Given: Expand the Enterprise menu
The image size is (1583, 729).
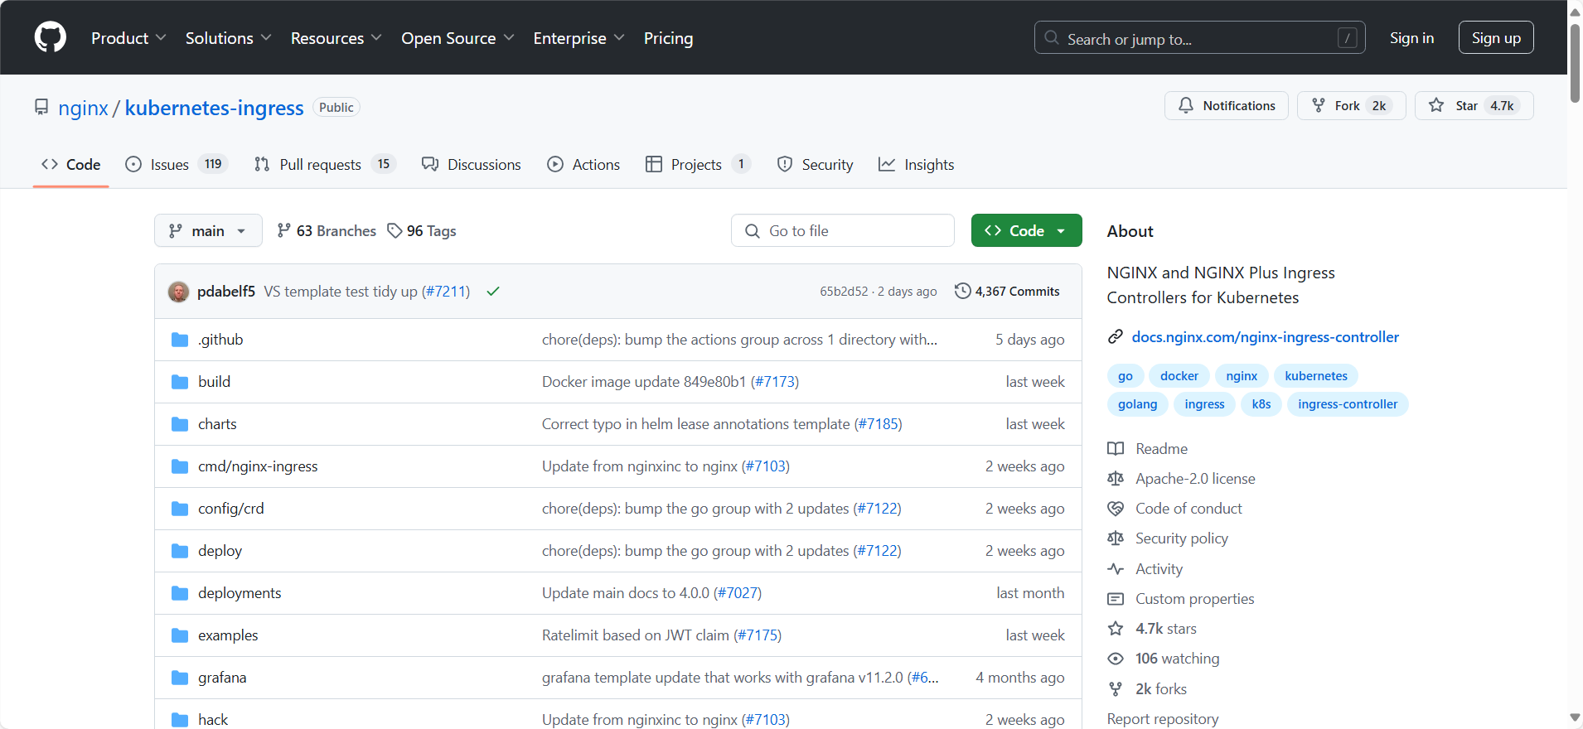Looking at the screenshot, I should (x=578, y=38).
